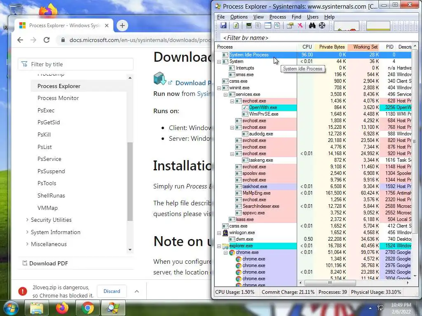422x316 pixels.
Task: Discard the blocked 2loveq.zip download
Action: click(112, 291)
